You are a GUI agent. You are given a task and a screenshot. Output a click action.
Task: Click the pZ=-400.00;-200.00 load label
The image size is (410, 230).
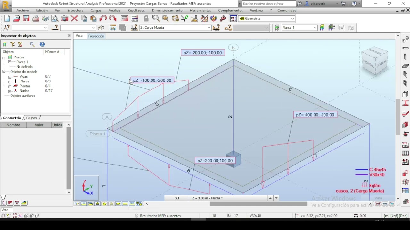tap(315, 115)
